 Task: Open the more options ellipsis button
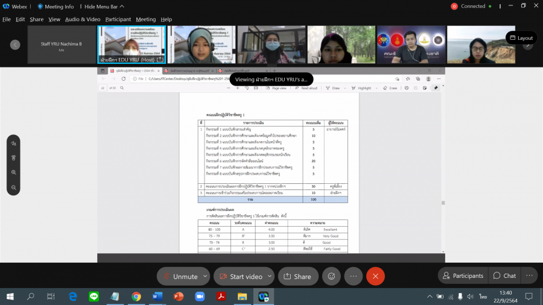click(353, 276)
